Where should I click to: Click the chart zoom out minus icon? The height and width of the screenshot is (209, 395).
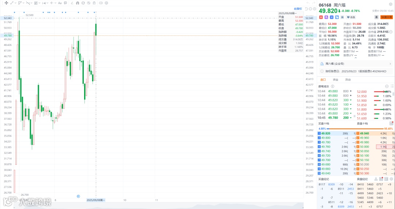(x=311, y=9)
